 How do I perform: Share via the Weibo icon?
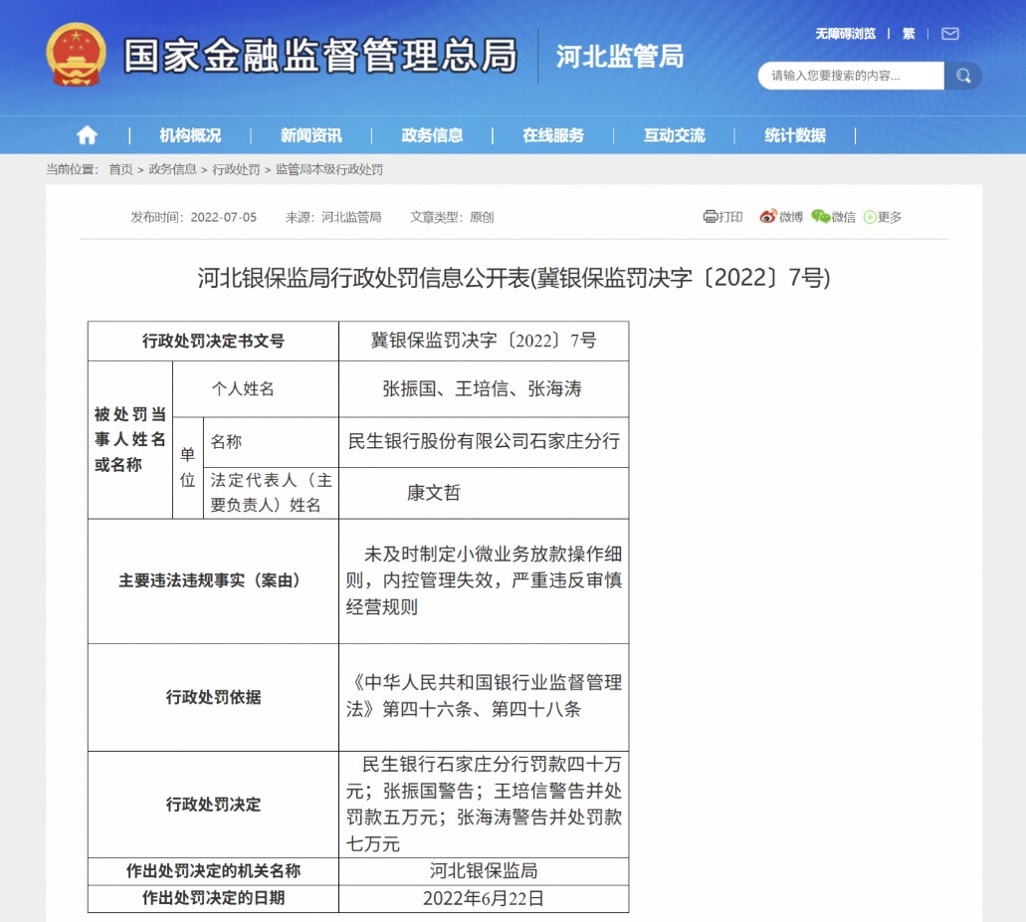tap(781, 217)
